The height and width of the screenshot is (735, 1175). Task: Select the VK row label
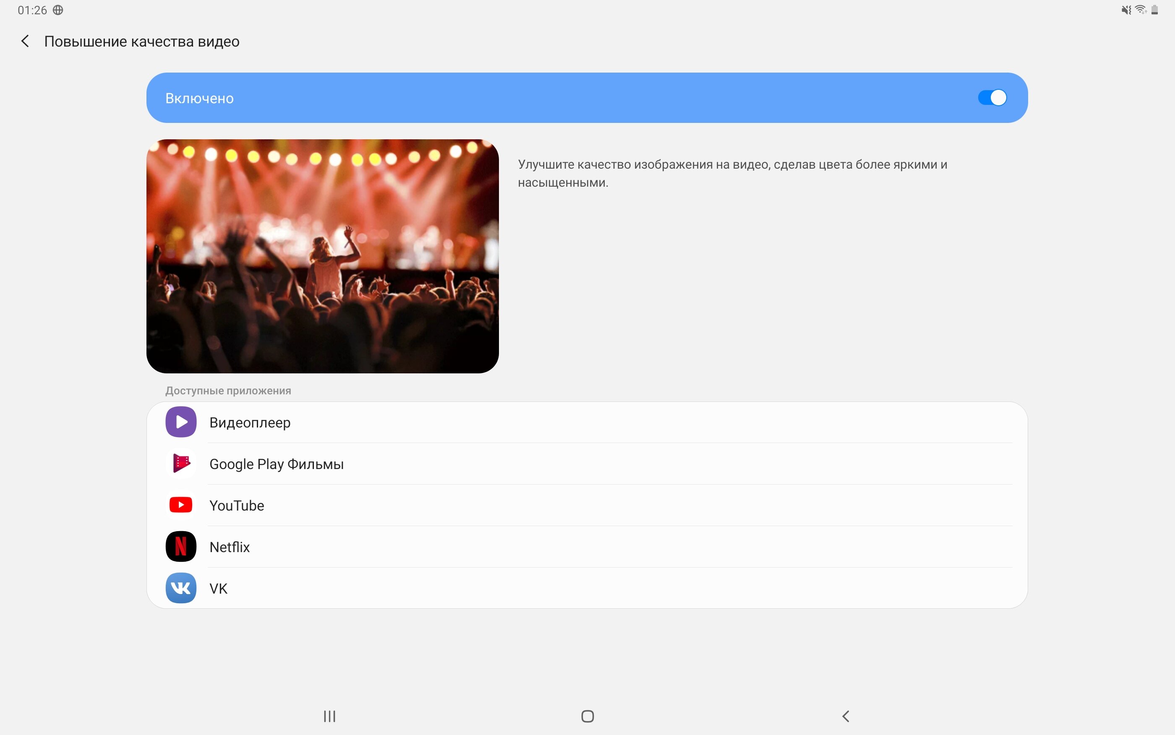(x=218, y=589)
